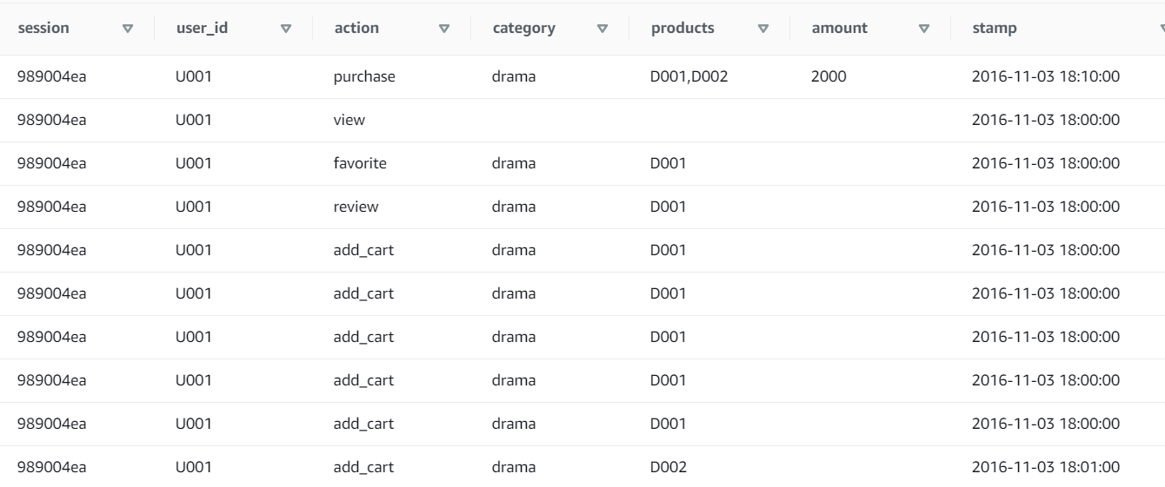This screenshot has height=487, width=1165.
Task: Select the purchase action cell
Action: (x=364, y=76)
